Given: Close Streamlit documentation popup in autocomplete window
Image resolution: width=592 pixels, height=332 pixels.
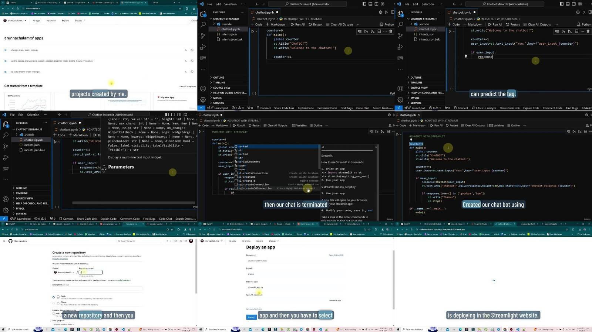Looking at the screenshot, I should click(376, 147).
